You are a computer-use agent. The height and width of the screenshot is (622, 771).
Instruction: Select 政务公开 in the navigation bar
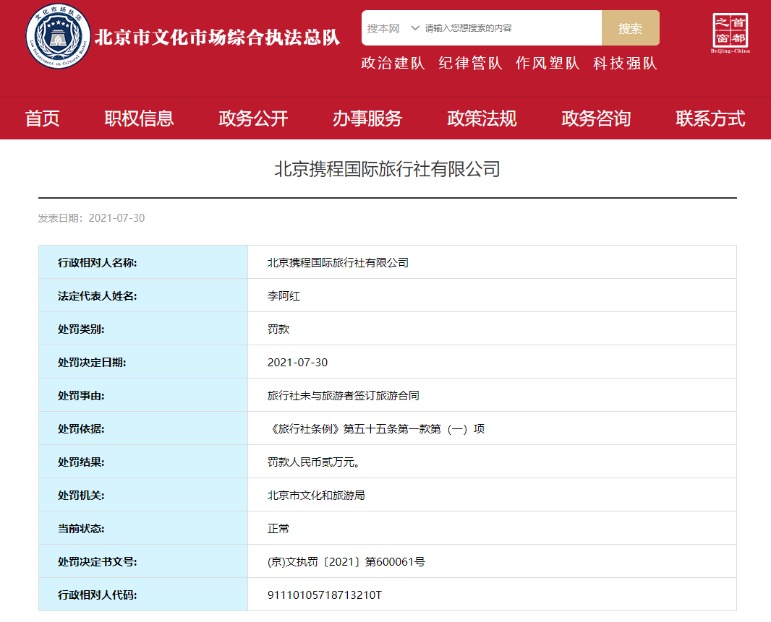click(x=253, y=118)
